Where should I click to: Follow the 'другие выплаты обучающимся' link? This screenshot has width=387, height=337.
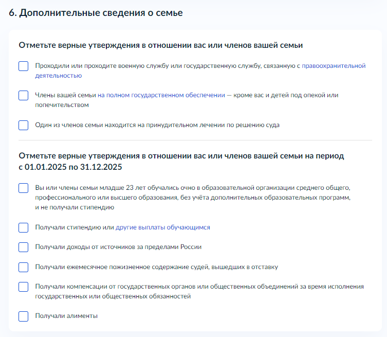pos(162,227)
